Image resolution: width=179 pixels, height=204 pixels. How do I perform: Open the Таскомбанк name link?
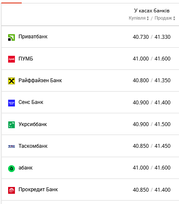click(33, 146)
